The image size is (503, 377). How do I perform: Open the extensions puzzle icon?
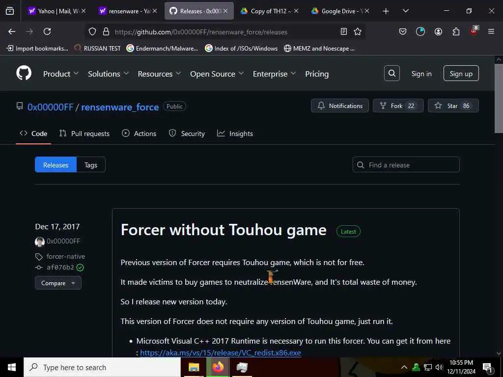tap(456, 31)
